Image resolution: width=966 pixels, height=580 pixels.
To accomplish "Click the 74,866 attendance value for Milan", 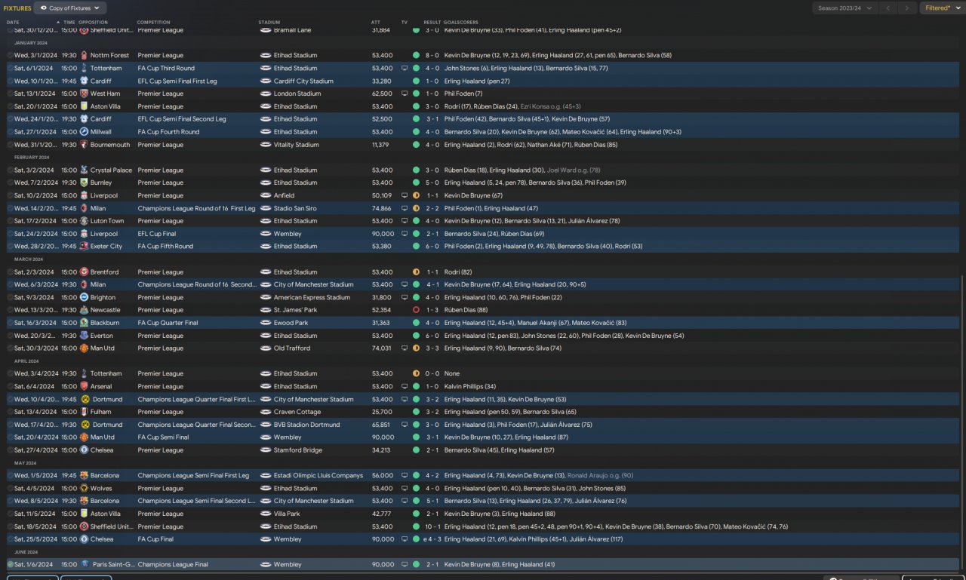I will pos(382,208).
